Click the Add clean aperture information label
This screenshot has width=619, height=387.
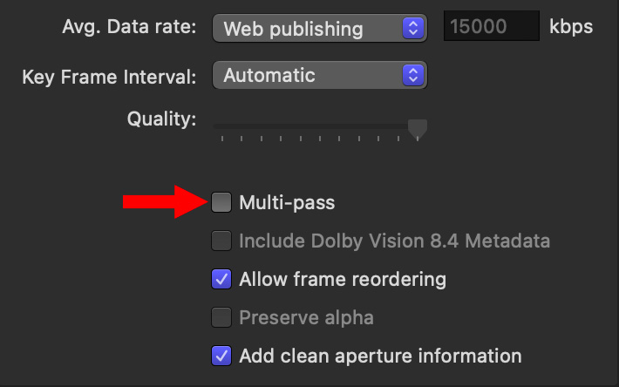pos(381,356)
